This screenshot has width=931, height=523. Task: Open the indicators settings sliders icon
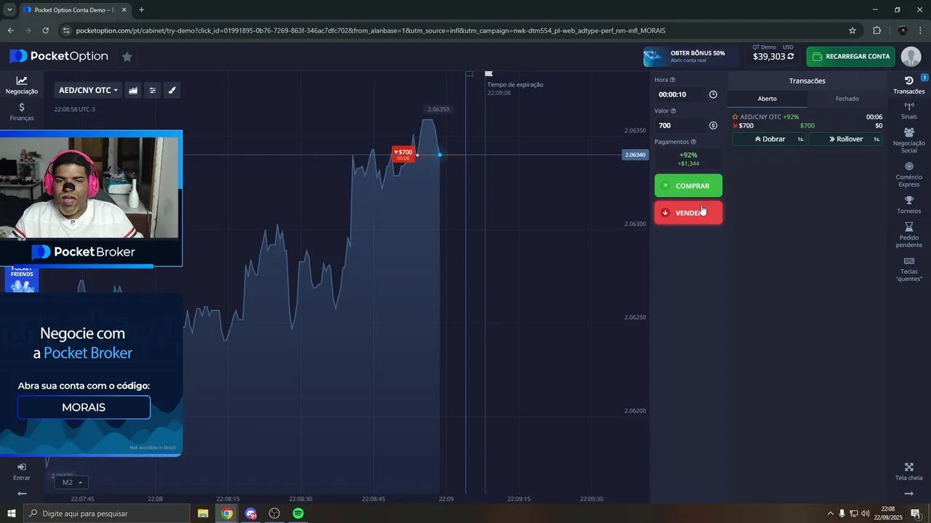pyautogui.click(x=153, y=90)
